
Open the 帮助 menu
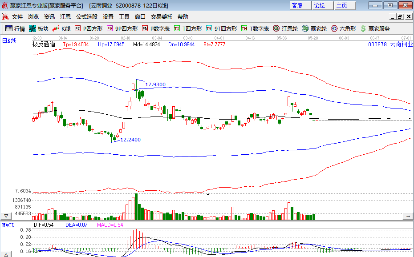pyautogui.click(x=183, y=17)
